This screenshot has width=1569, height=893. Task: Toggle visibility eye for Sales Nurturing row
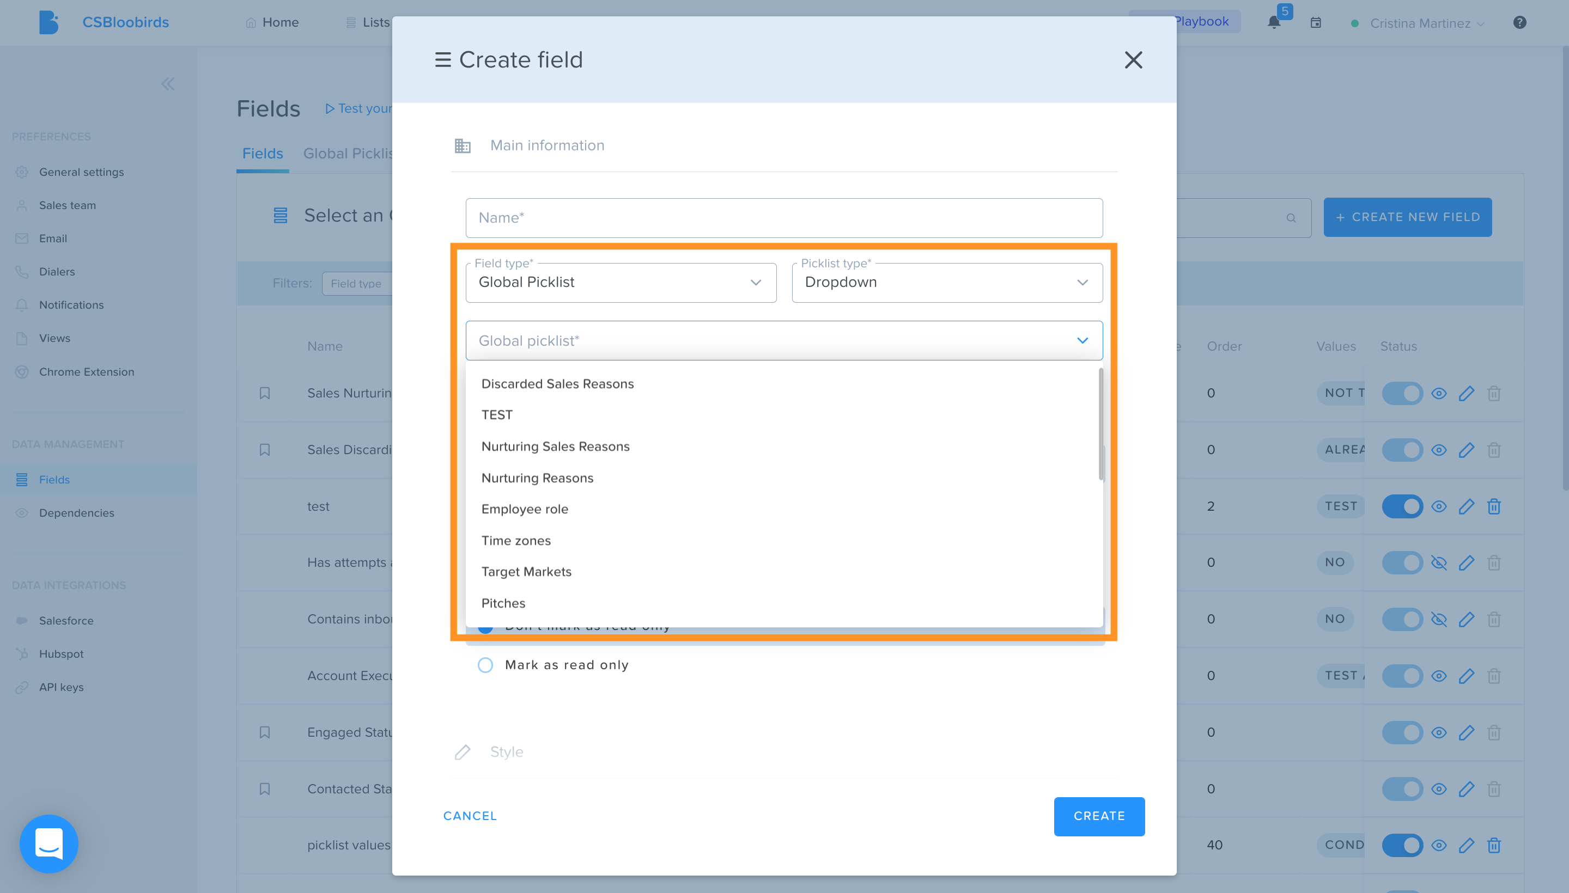[1438, 393]
